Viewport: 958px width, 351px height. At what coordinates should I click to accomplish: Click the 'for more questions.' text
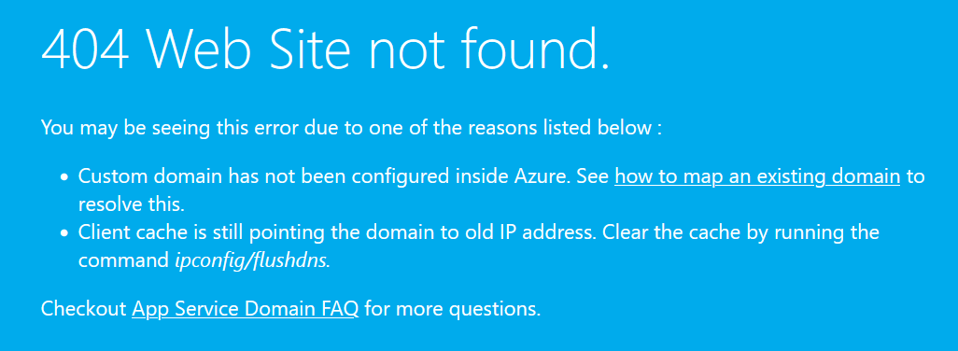[x=453, y=309]
